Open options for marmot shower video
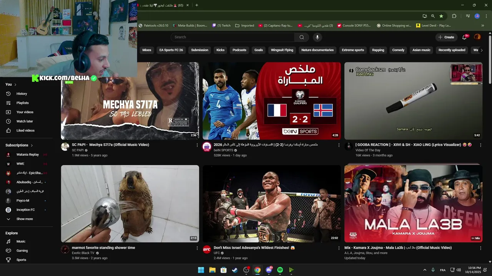Screen dimensions: 492x276 coord(197,248)
